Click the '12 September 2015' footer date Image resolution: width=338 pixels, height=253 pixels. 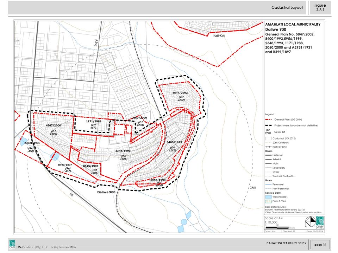tap(63, 247)
